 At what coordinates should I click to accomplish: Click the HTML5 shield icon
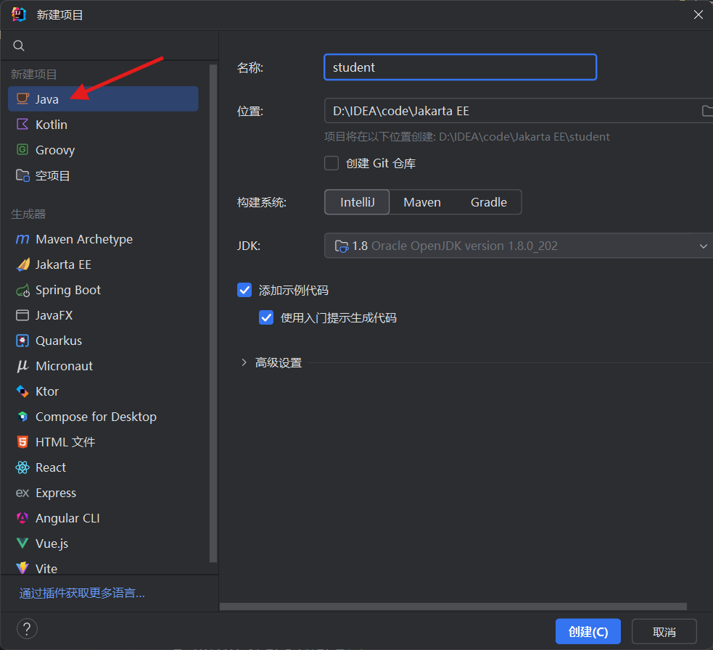(22, 442)
